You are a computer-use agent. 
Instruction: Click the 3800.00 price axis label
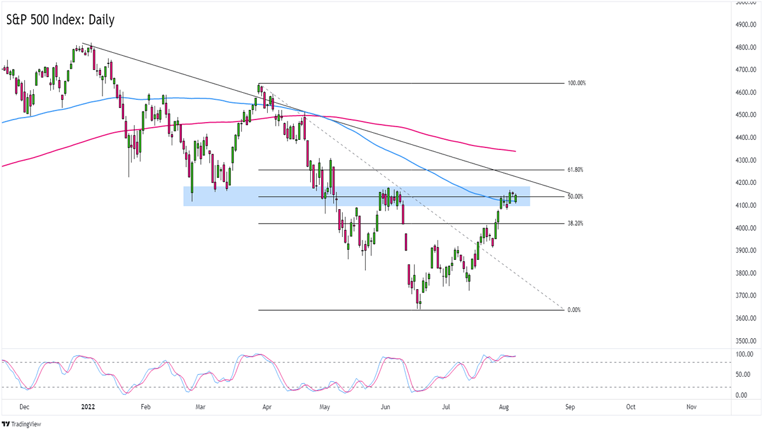click(745, 273)
